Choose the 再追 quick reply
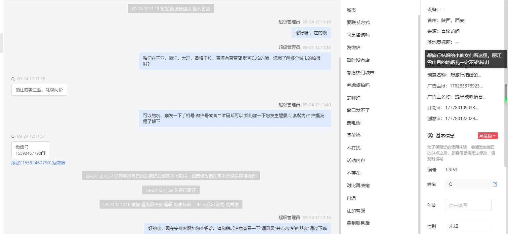The height and width of the screenshot is (234, 508). (x=351, y=198)
